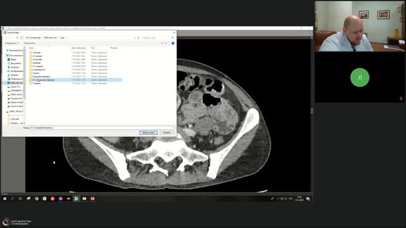Screen dimensions: 406x228
Task: Close the Choose folder dialog
Action: coord(174,32)
